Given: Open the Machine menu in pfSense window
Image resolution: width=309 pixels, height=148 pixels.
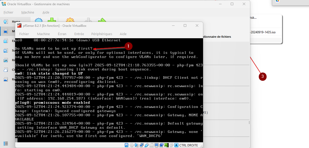Looking at the screenshot, I should pyautogui.click(x=43, y=34).
